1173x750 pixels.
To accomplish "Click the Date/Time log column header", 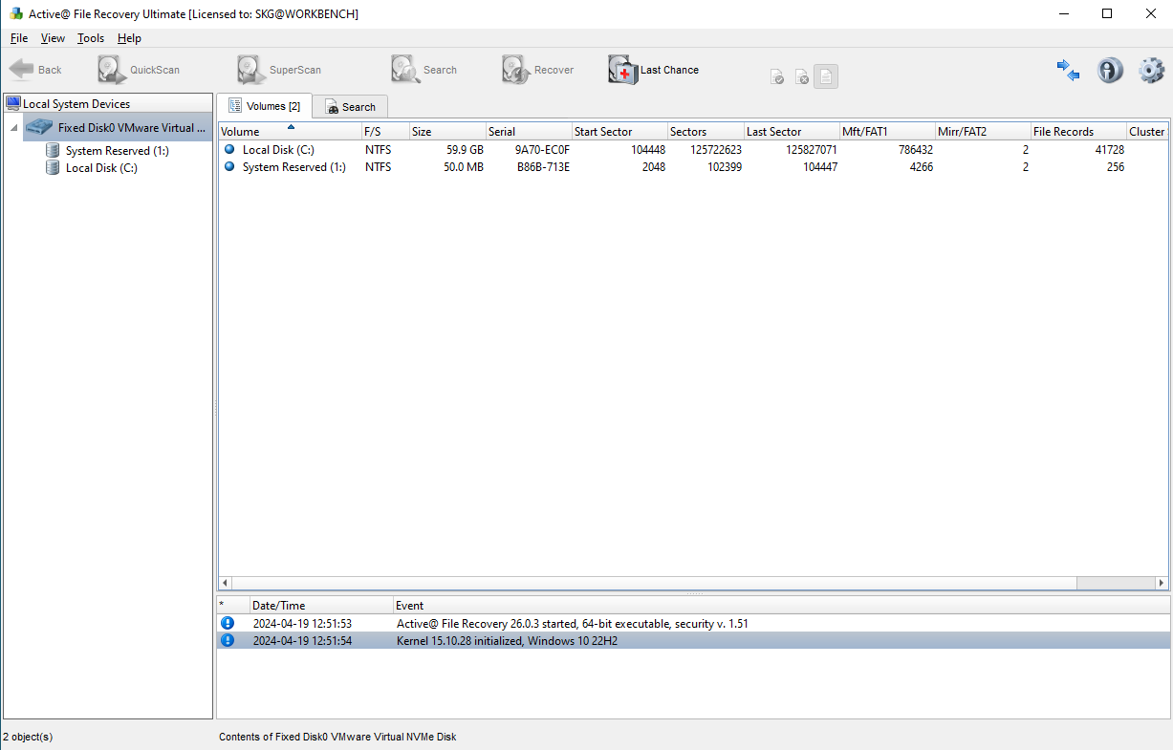I will [x=321, y=605].
